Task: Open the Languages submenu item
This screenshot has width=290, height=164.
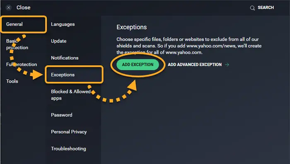Action: tap(63, 24)
